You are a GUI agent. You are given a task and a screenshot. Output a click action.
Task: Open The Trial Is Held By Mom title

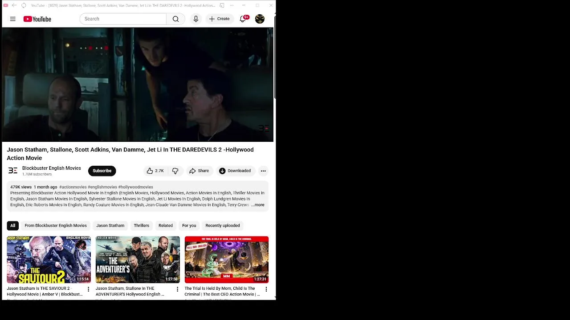222,291
